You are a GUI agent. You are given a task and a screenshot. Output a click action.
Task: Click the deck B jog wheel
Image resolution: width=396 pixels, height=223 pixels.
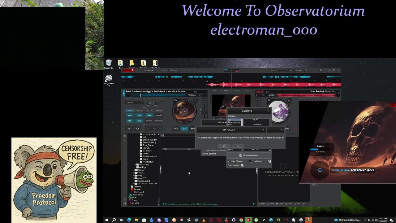click(x=278, y=111)
